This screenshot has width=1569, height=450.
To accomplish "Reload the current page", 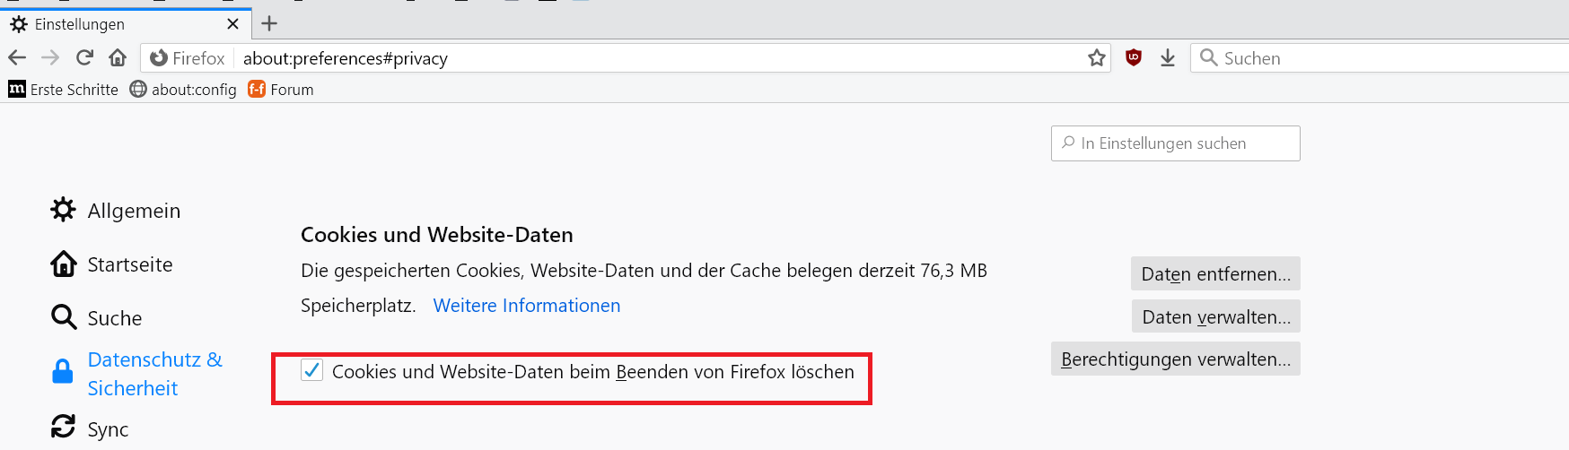I will click(84, 58).
